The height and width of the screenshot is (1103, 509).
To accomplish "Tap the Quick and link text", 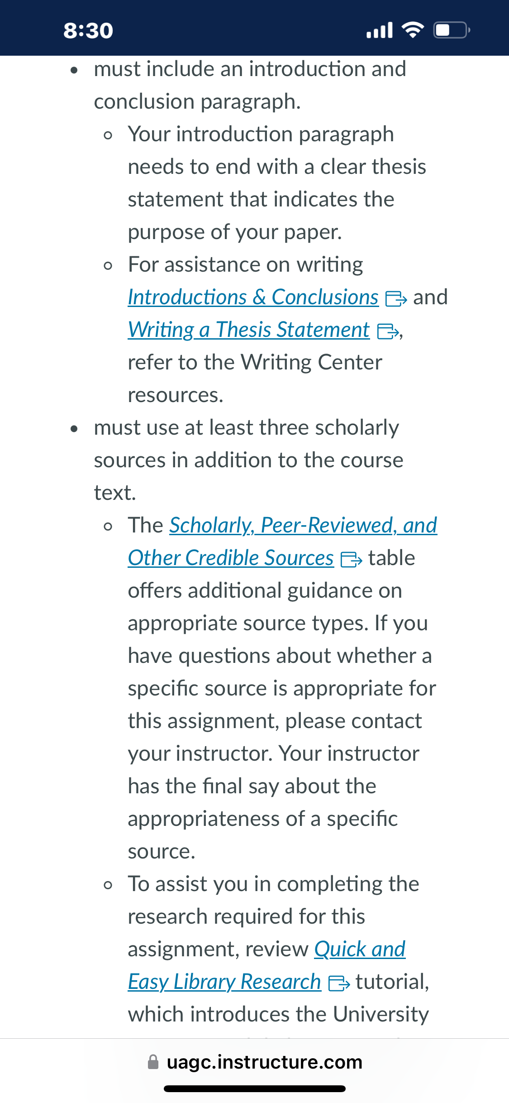I will (x=360, y=950).
